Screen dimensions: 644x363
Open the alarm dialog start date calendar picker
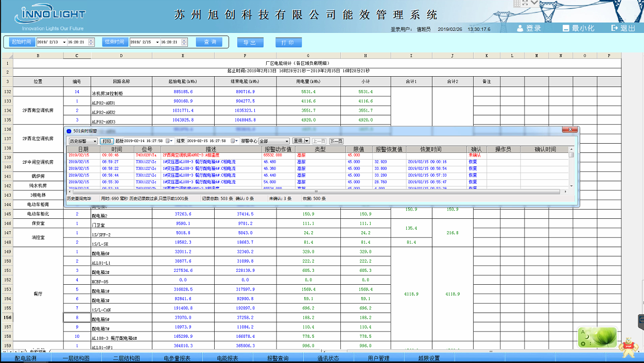tap(168, 141)
